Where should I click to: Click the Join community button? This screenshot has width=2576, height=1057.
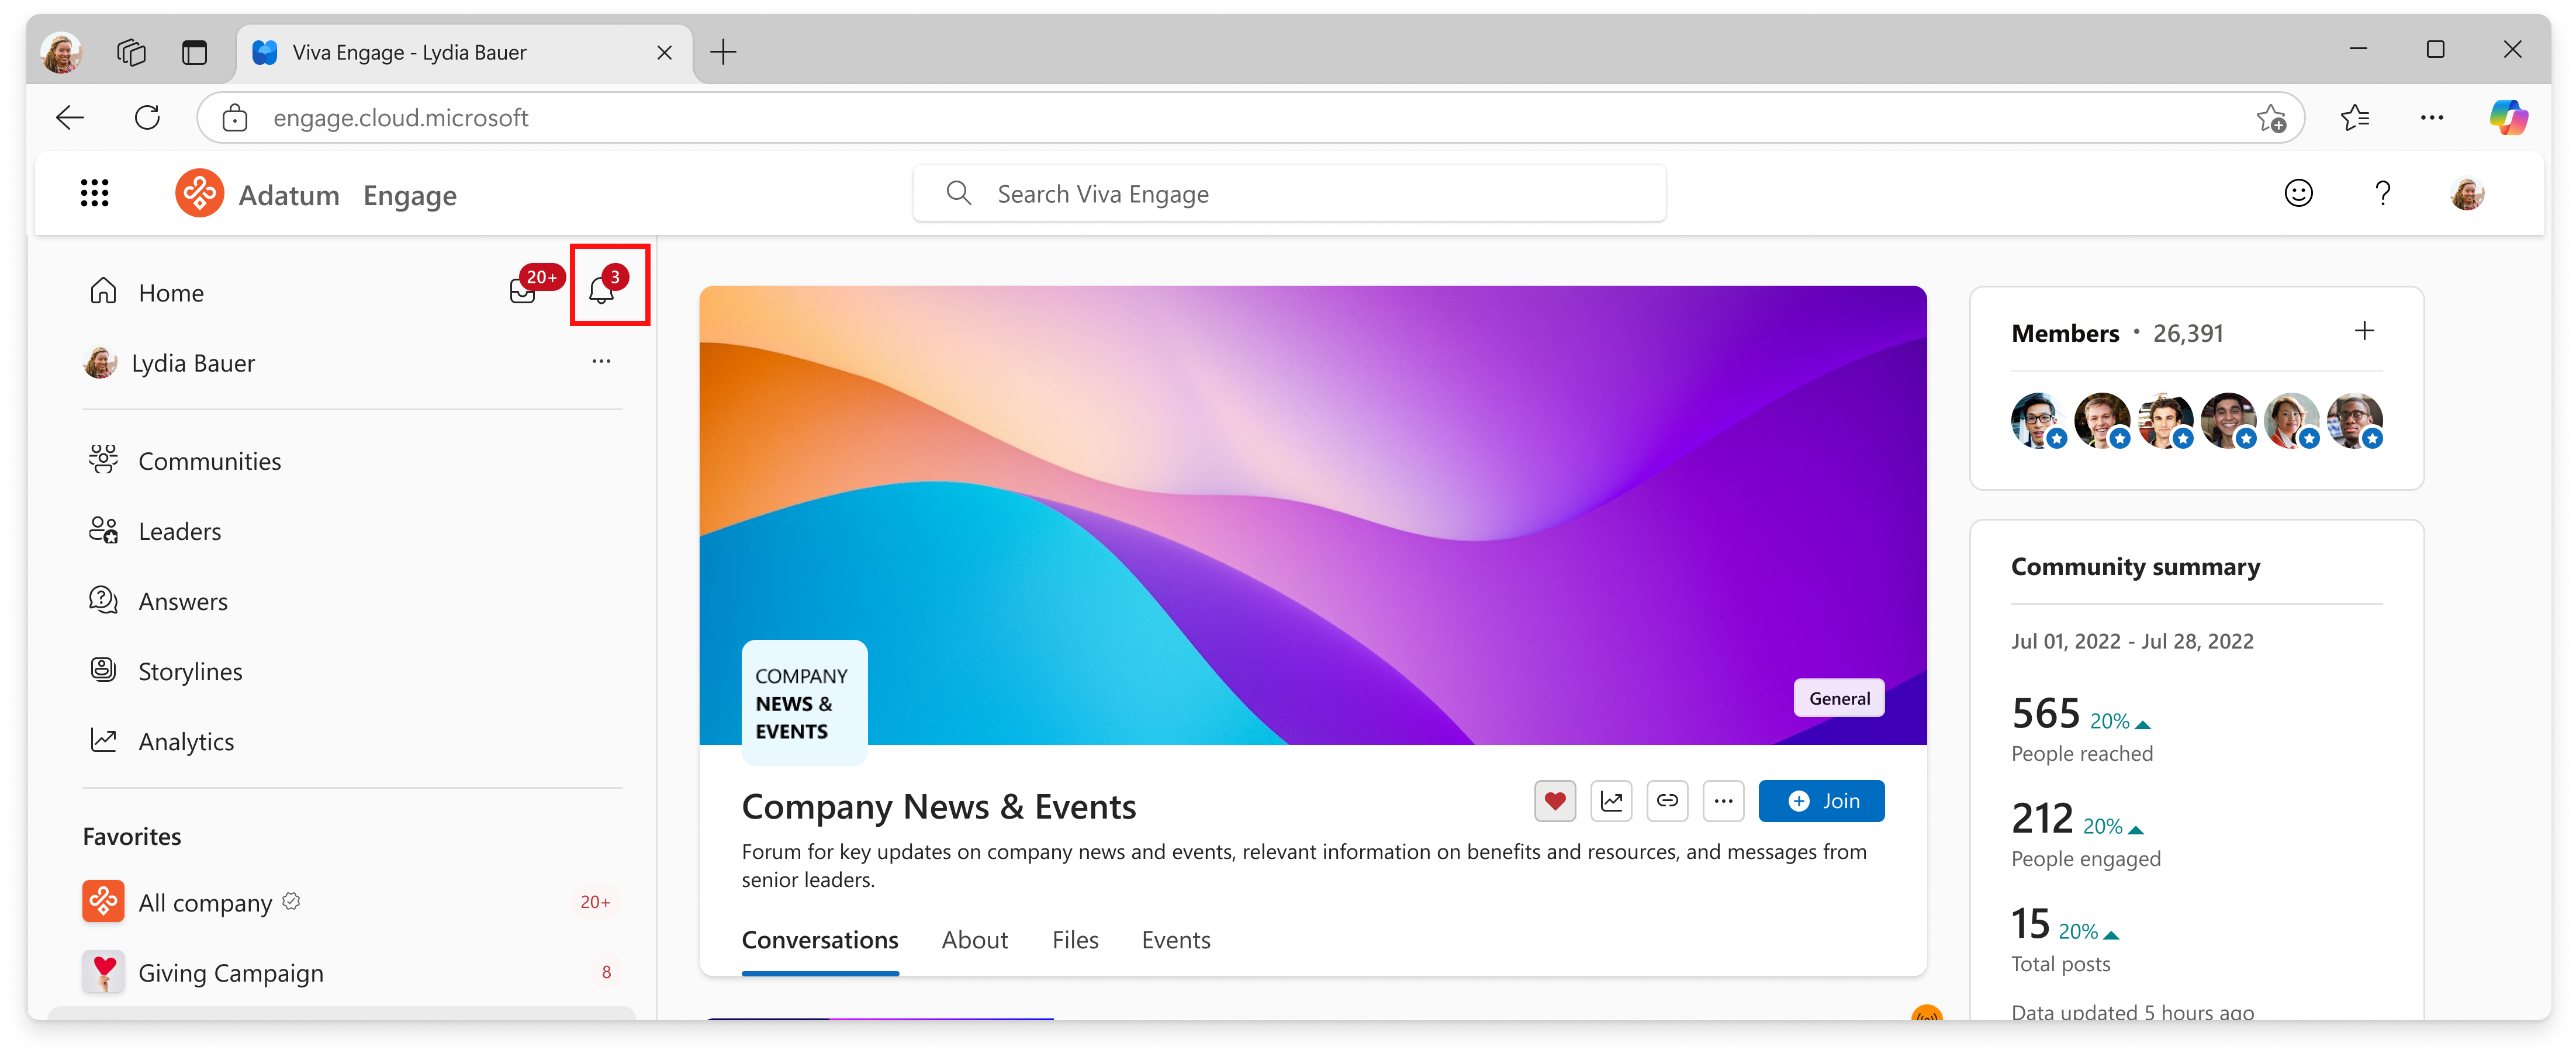(1821, 801)
